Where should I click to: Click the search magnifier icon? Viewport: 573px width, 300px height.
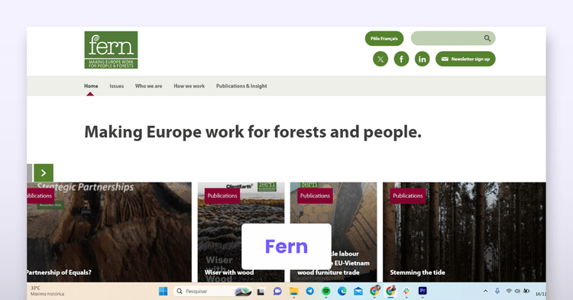tap(487, 38)
